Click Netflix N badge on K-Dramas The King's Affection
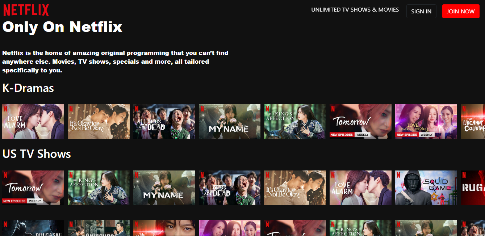Viewport: 485px width, 236px height. click(267, 108)
